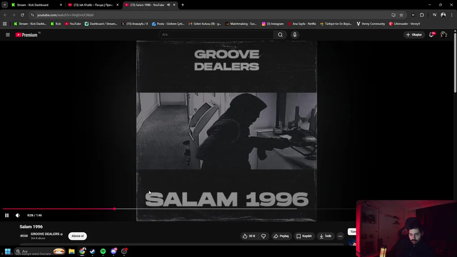
Task: Pause the Salam 1996 video
Action: point(7,215)
